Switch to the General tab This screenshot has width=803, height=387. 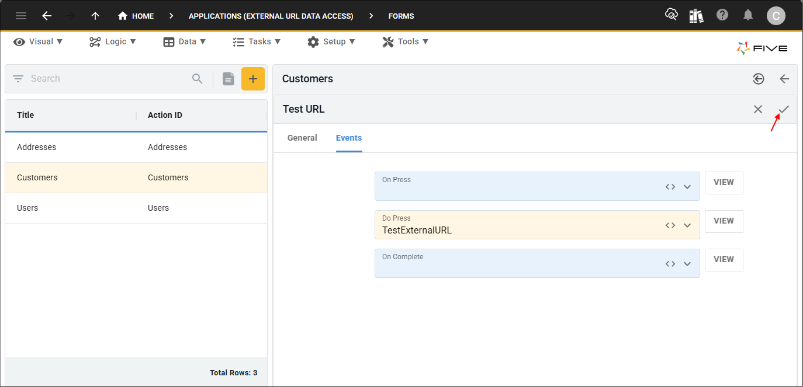pyautogui.click(x=302, y=138)
